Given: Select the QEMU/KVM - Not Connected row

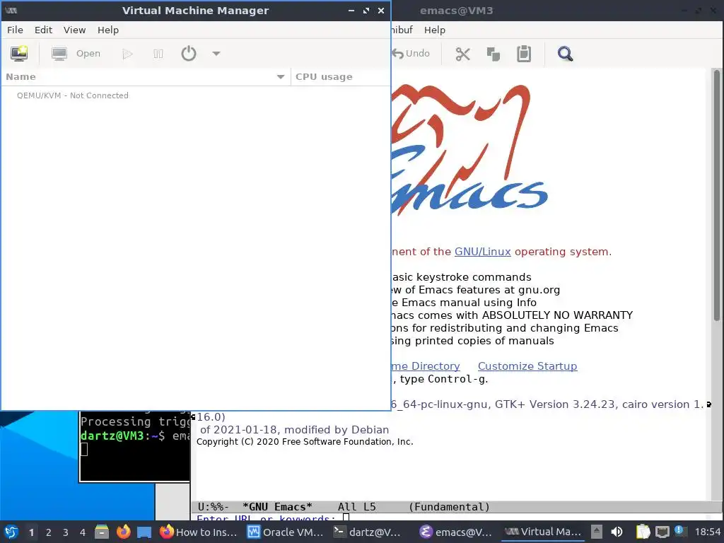Looking at the screenshot, I should pos(196,95).
